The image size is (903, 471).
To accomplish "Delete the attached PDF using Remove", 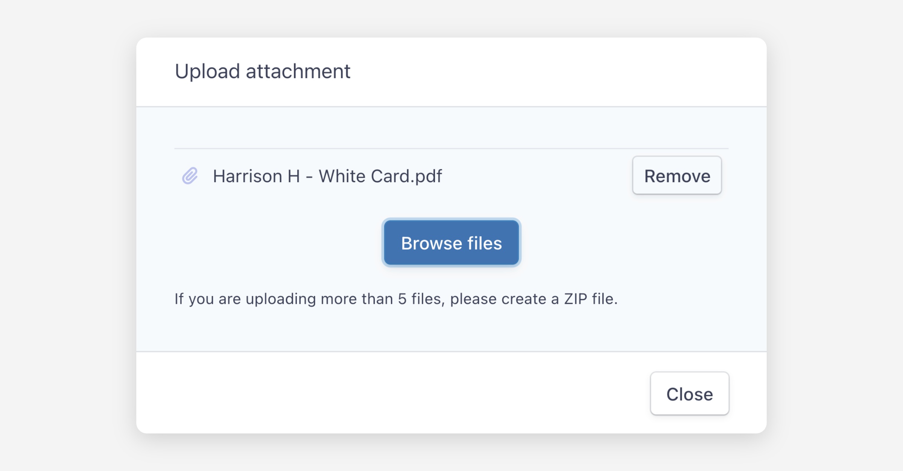I will (x=677, y=175).
